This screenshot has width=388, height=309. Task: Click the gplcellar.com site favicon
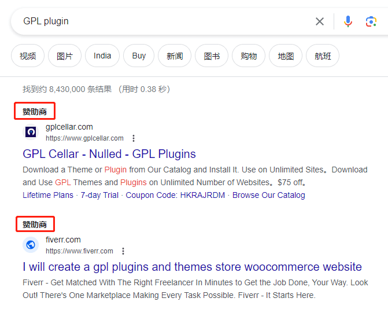click(x=31, y=132)
